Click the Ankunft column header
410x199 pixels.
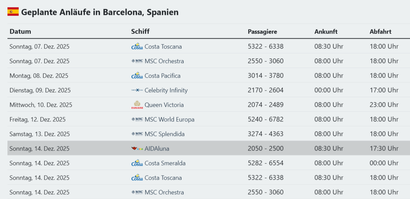[x=326, y=32]
